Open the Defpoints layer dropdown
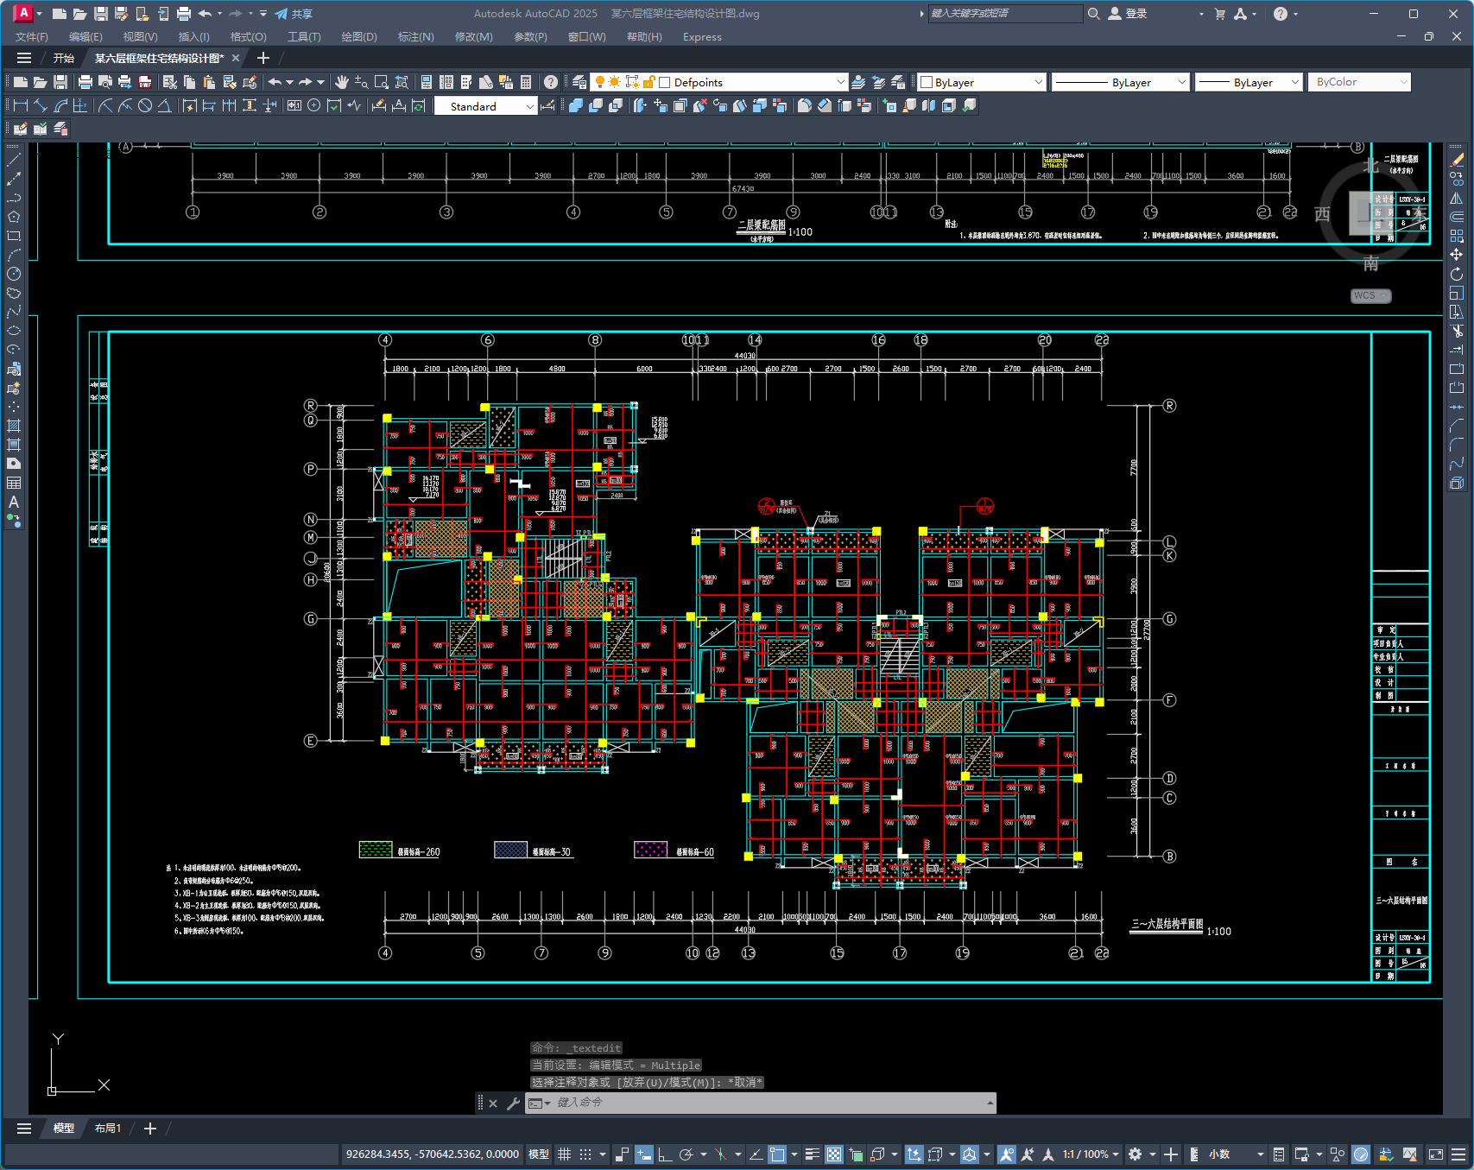The width and height of the screenshot is (1474, 1170). (840, 82)
